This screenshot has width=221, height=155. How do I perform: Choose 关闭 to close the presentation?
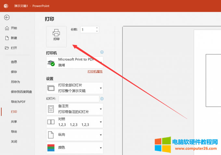[14, 142]
